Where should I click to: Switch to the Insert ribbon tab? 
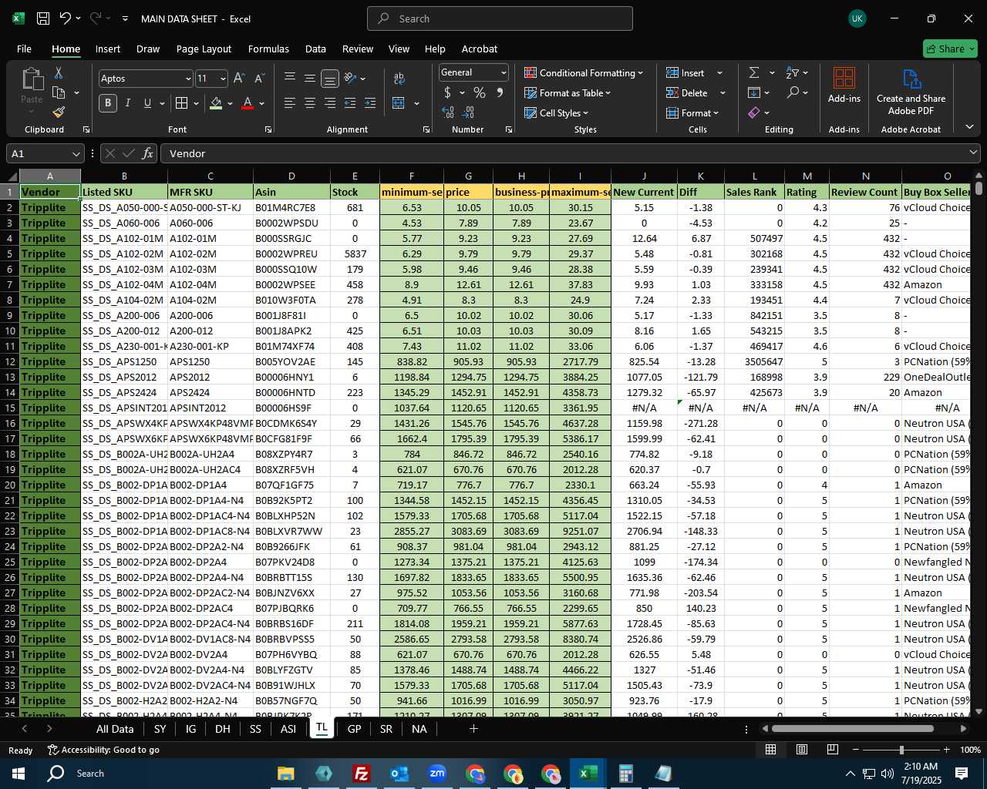[108, 49]
